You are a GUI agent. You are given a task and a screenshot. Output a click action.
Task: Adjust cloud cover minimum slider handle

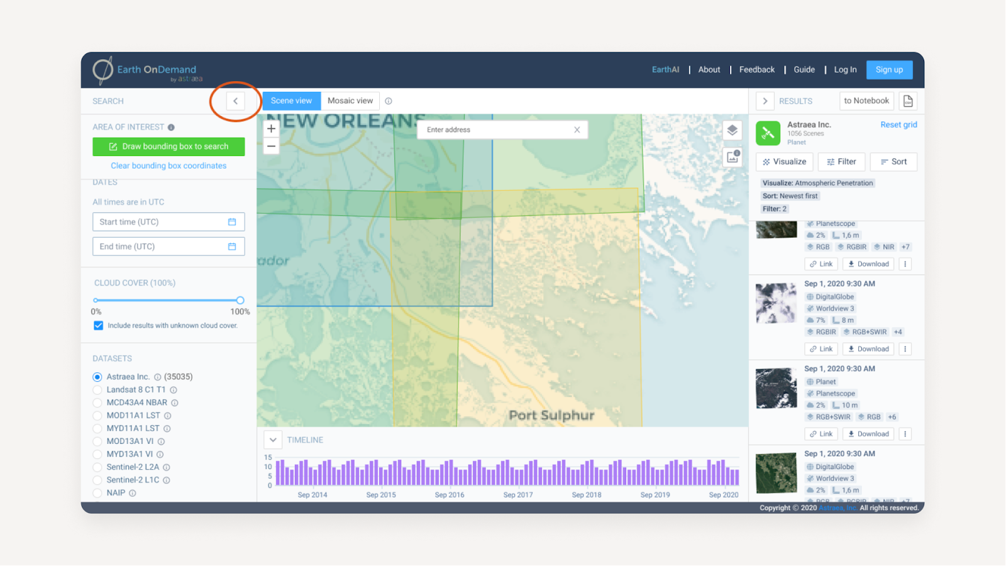tap(96, 301)
